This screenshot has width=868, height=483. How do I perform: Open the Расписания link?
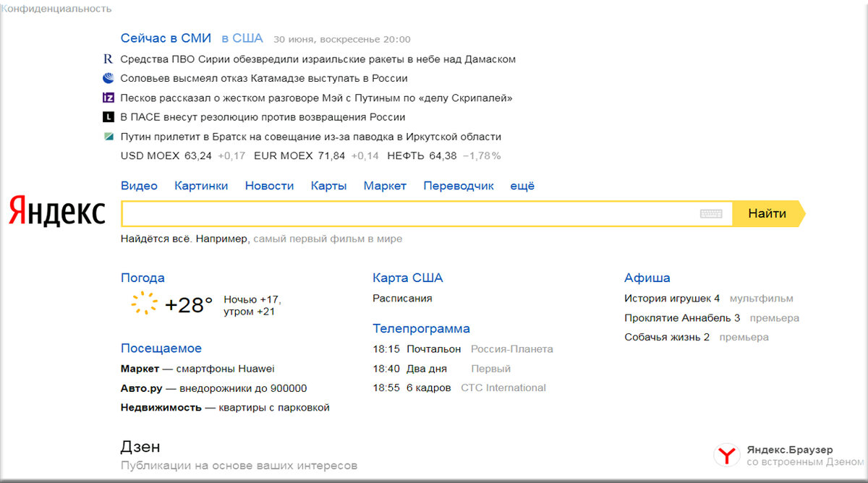pos(402,298)
